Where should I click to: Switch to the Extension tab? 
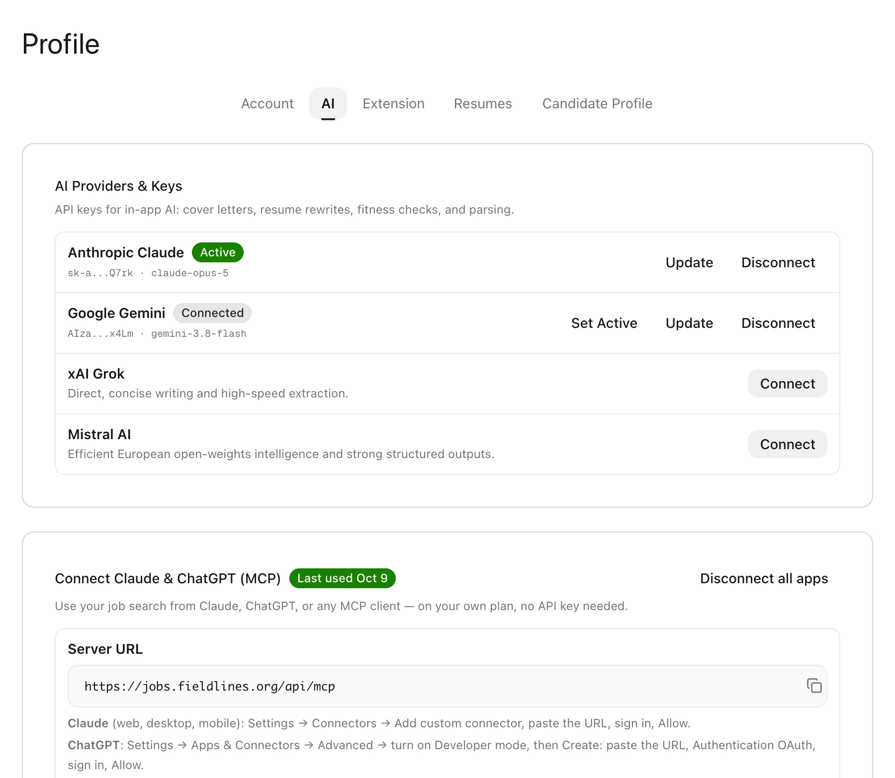(x=393, y=103)
